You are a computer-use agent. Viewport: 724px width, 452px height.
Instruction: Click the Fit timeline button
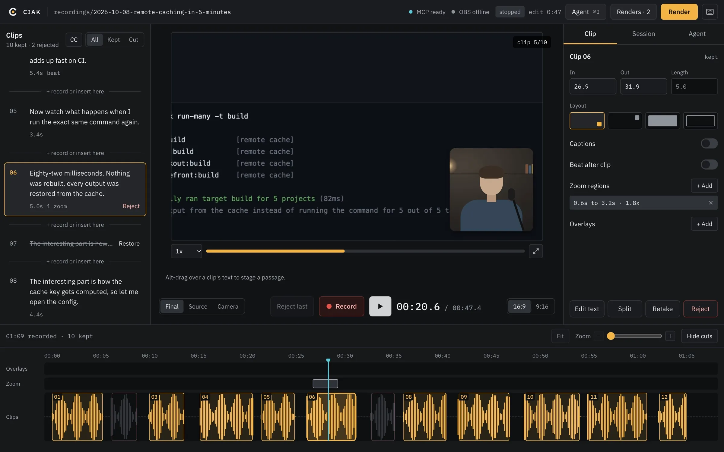(x=560, y=336)
